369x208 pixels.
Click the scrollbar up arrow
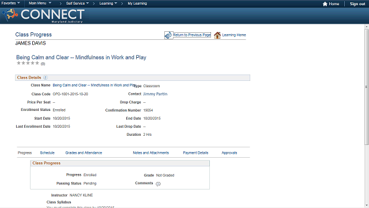(x=367, y=27)
